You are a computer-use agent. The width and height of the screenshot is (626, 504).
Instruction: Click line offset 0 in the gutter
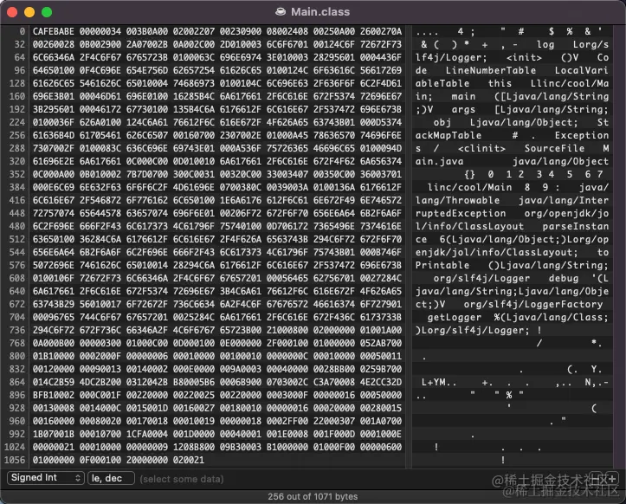pyautogui.click(x=22, y=31)
